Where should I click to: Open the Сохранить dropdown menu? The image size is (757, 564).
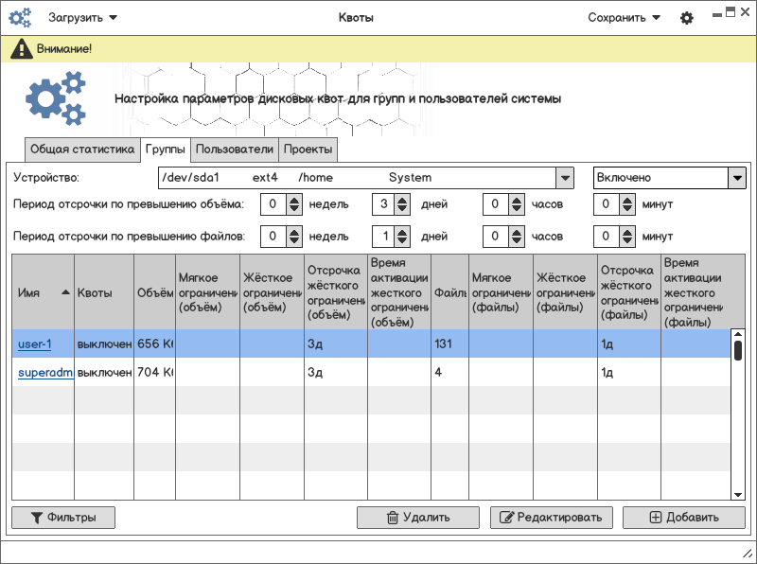click(624, 18)
